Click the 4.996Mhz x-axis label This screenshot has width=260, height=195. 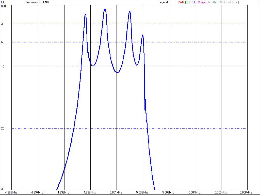(x=12, y=192)
